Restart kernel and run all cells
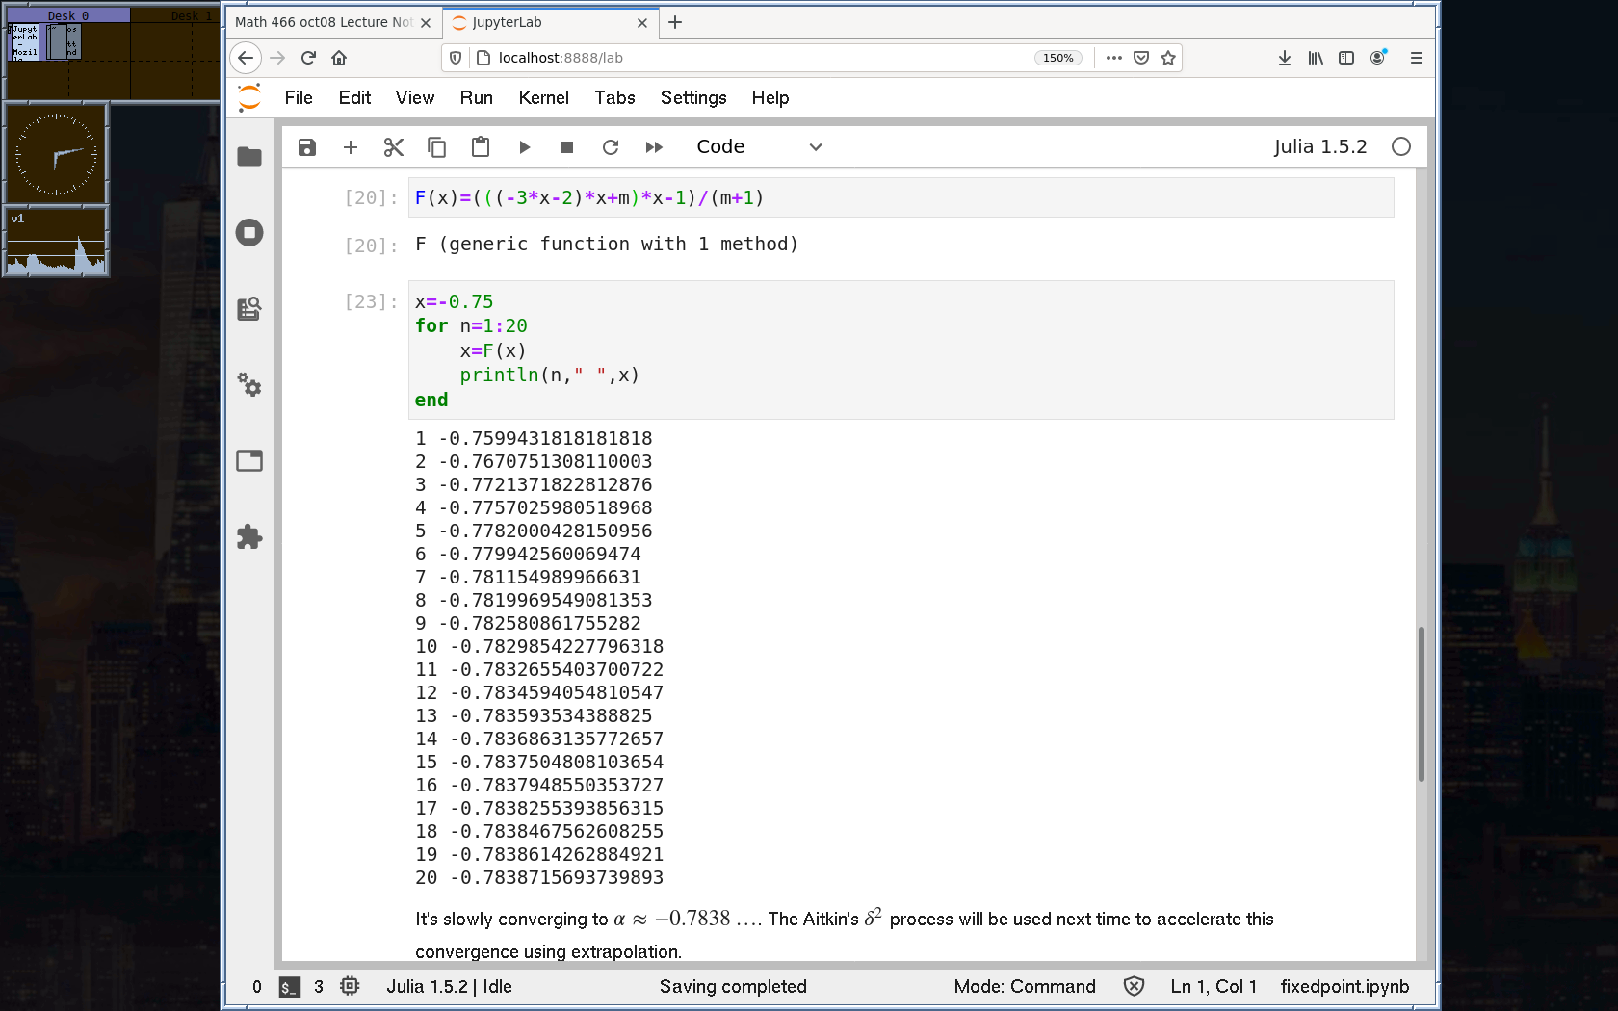Image resolution: width=1618 pixels, height=1011 pixels. point(654,147)
